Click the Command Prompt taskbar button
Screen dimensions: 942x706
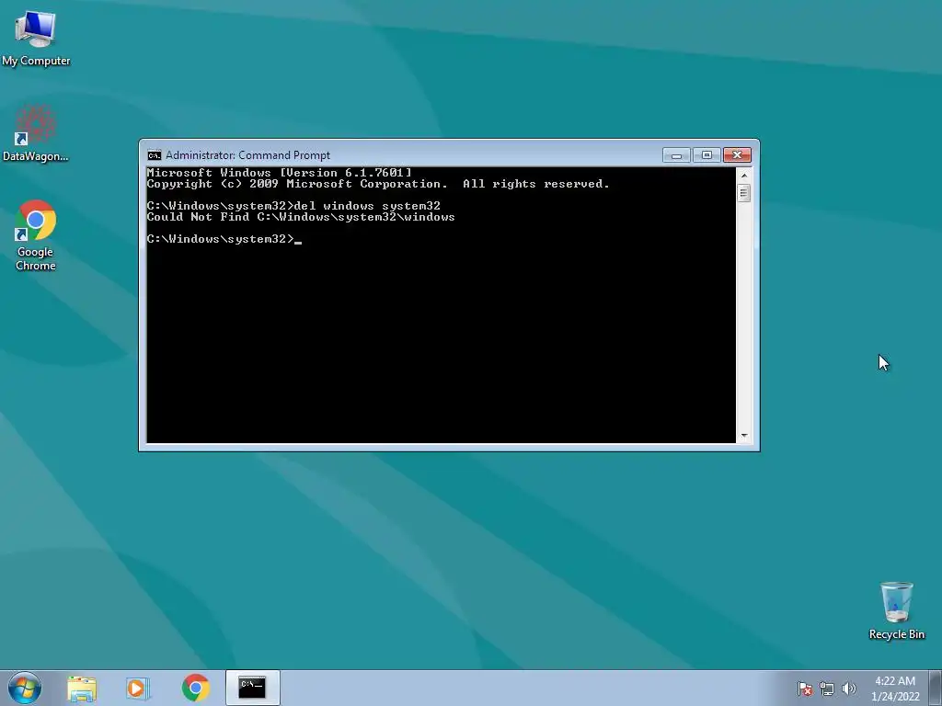click(252, 688)
